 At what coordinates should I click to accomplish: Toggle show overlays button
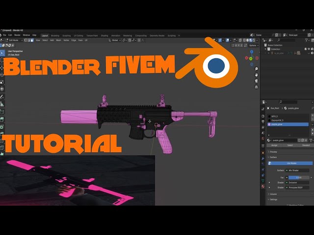pyautogui.click(x=228, y=40)
